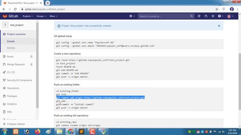Click the Project overview home icon
241x135 pixels.
coord(4,34)
